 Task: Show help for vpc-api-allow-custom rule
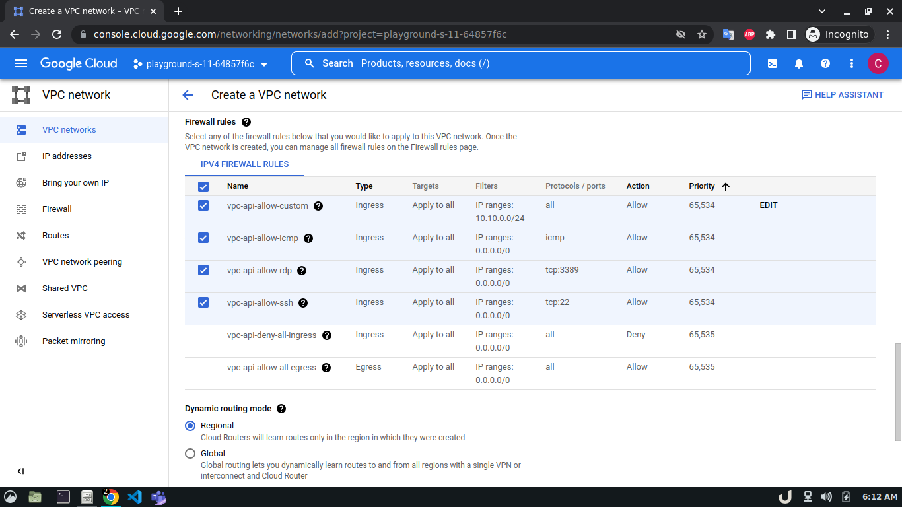click(x=318, y=206)
